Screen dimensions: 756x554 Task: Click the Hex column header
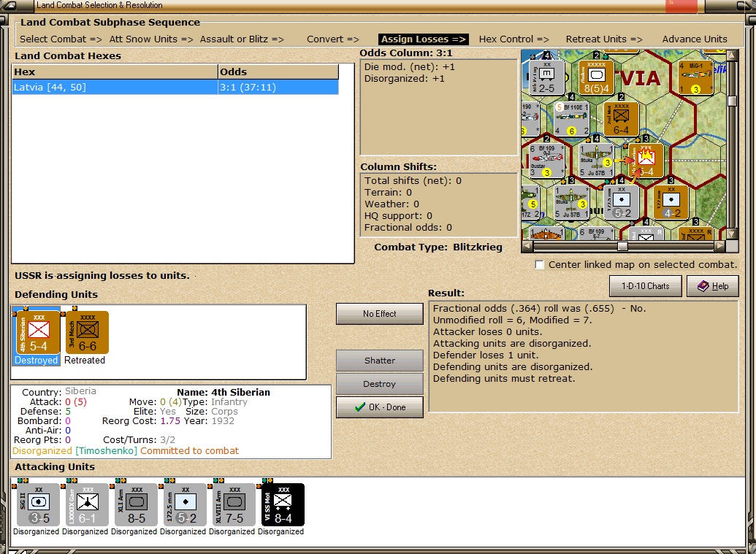[115, 72]
